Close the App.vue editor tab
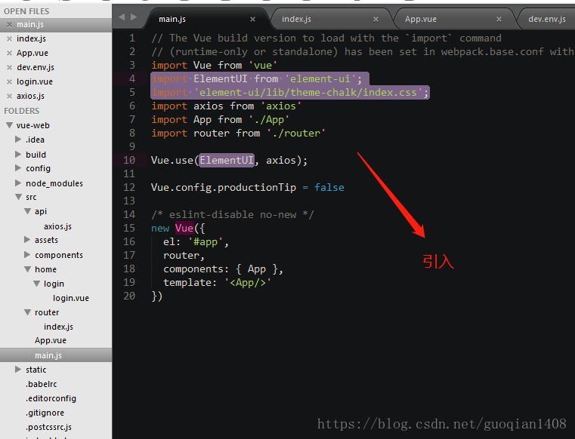This screenshot has width=575, height=439. 499,19
